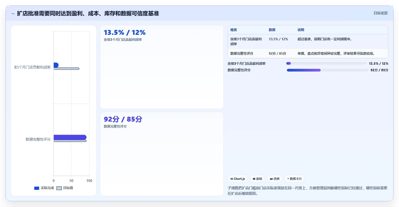Toggle the 目标值 legend entry in the chart

(65, 188)
